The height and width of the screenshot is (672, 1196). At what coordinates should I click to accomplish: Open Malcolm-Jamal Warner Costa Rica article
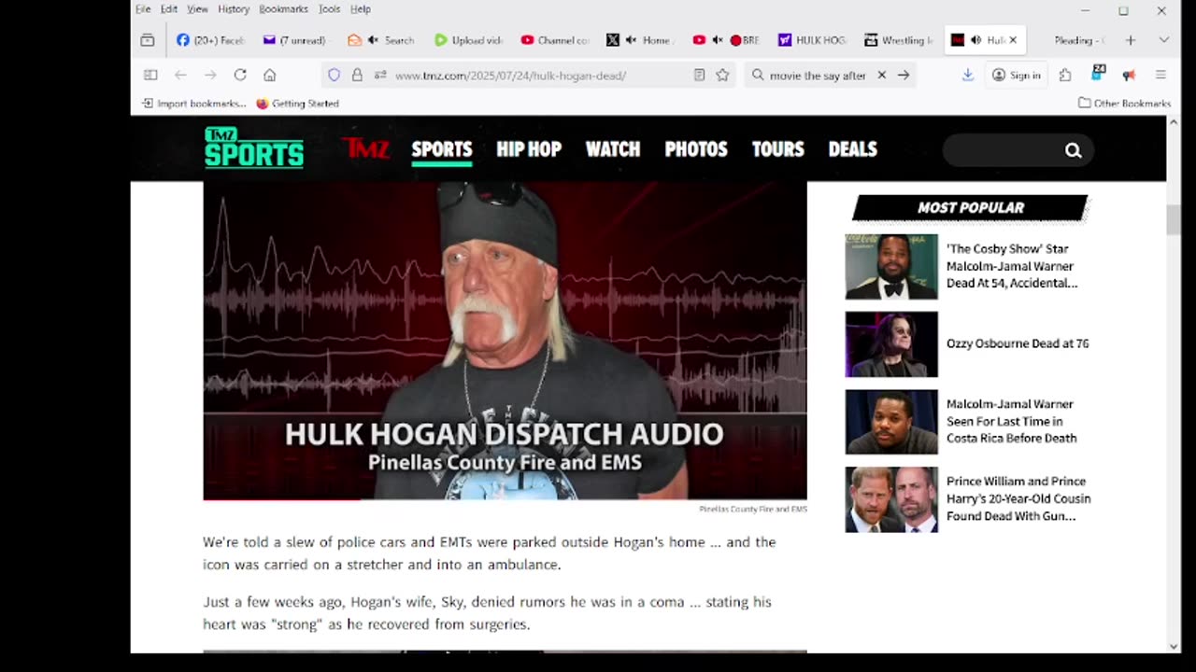point(1011,421)
